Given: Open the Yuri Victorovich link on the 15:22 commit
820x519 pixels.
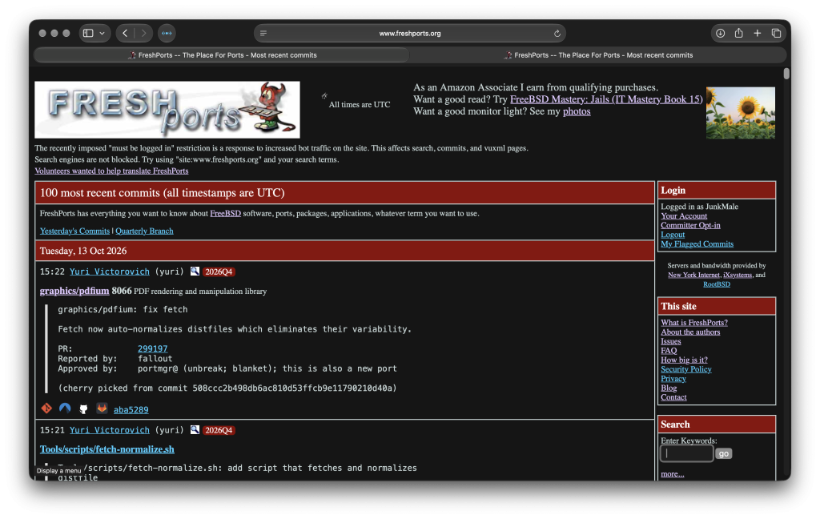Looking at the screenshot, I should [x=109, y=272].
